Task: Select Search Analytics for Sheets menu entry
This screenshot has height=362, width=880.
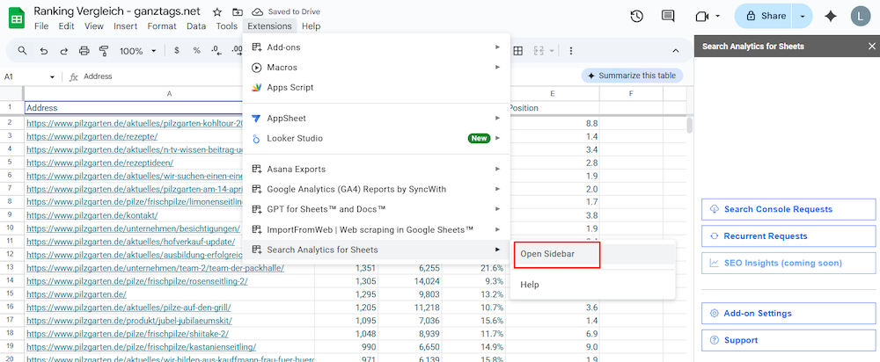Action: pos(376,250)
